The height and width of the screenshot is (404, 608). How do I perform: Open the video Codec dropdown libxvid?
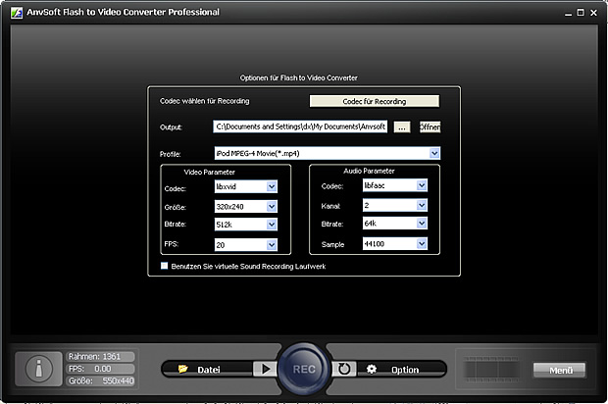[272, 186]
